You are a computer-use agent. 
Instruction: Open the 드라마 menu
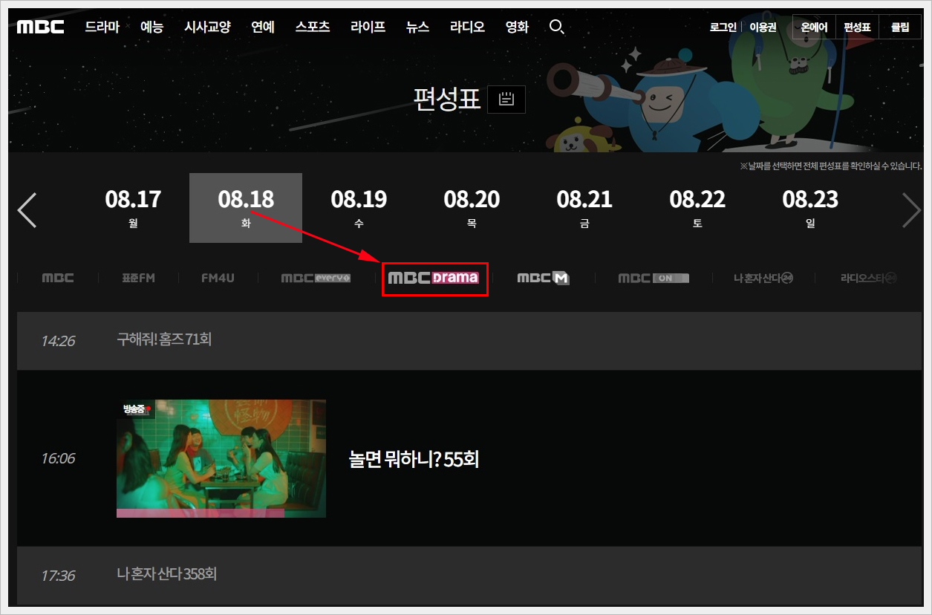point(102,27)
